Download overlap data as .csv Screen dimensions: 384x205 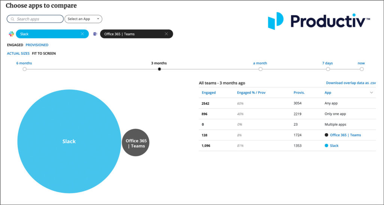point(351,83)
